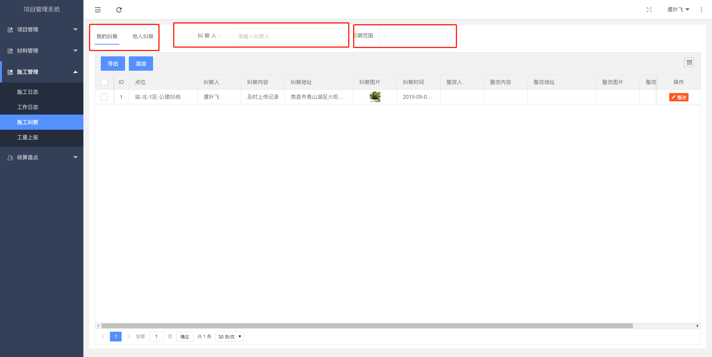Open 工量上报 in the sidebar
Image resolution: width=712 pixels, height=357 pixels.
coord(42,137)
